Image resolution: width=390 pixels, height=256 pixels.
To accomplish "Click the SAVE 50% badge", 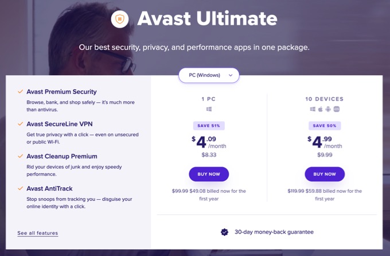I will pos(325,125).
